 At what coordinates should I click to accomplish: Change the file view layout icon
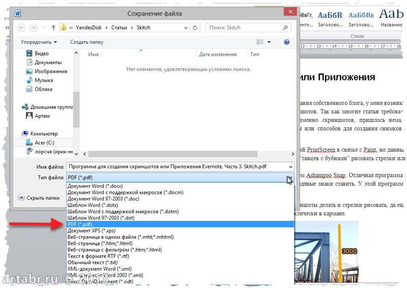click(260, 42)
